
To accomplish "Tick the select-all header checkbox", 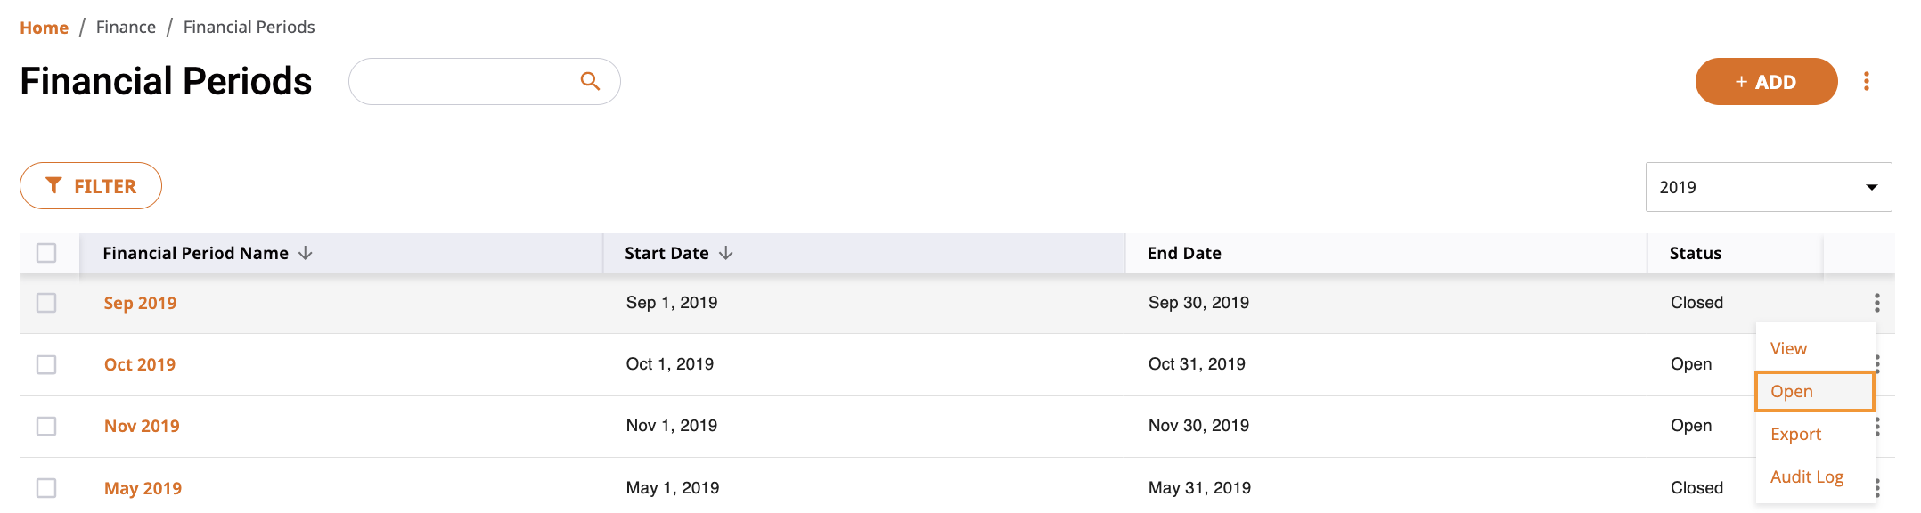I will click(x=46, y=253).
